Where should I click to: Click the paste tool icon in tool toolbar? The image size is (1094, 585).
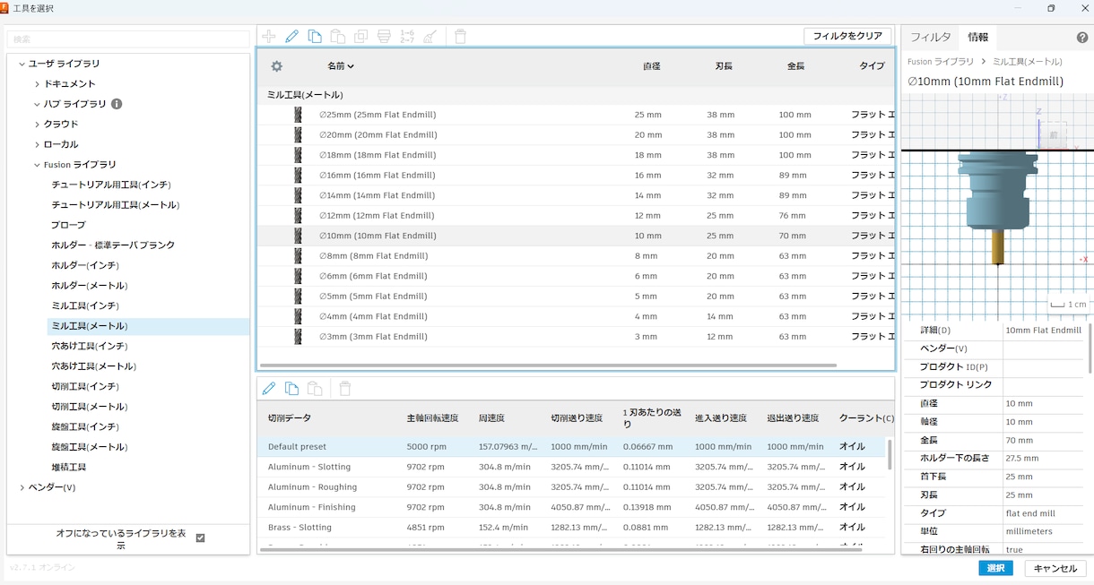pyautogui.click(x=338, y=37)
